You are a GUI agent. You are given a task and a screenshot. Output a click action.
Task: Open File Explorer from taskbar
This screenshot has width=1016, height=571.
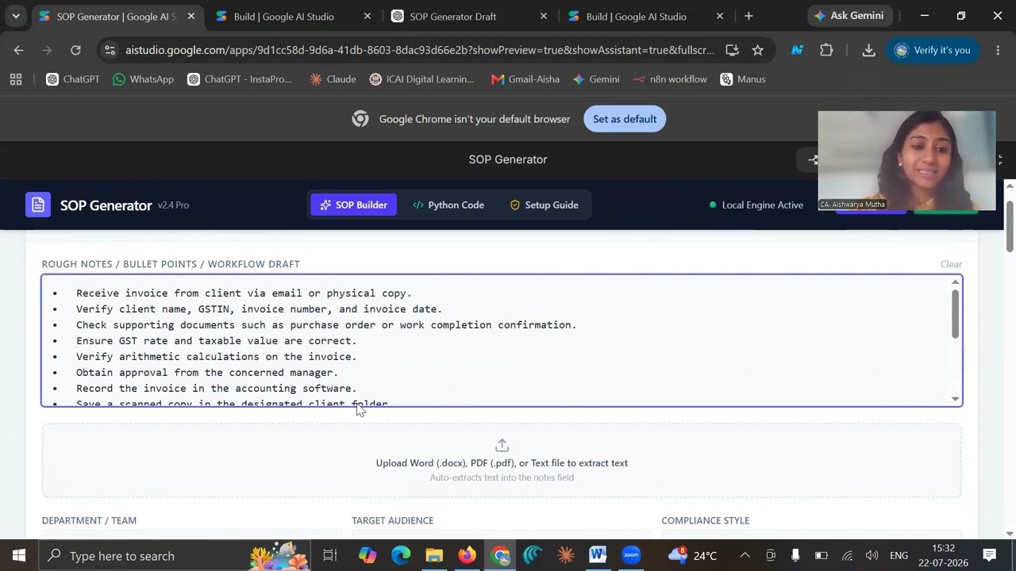pyautogui.click(x=434, y=555)
